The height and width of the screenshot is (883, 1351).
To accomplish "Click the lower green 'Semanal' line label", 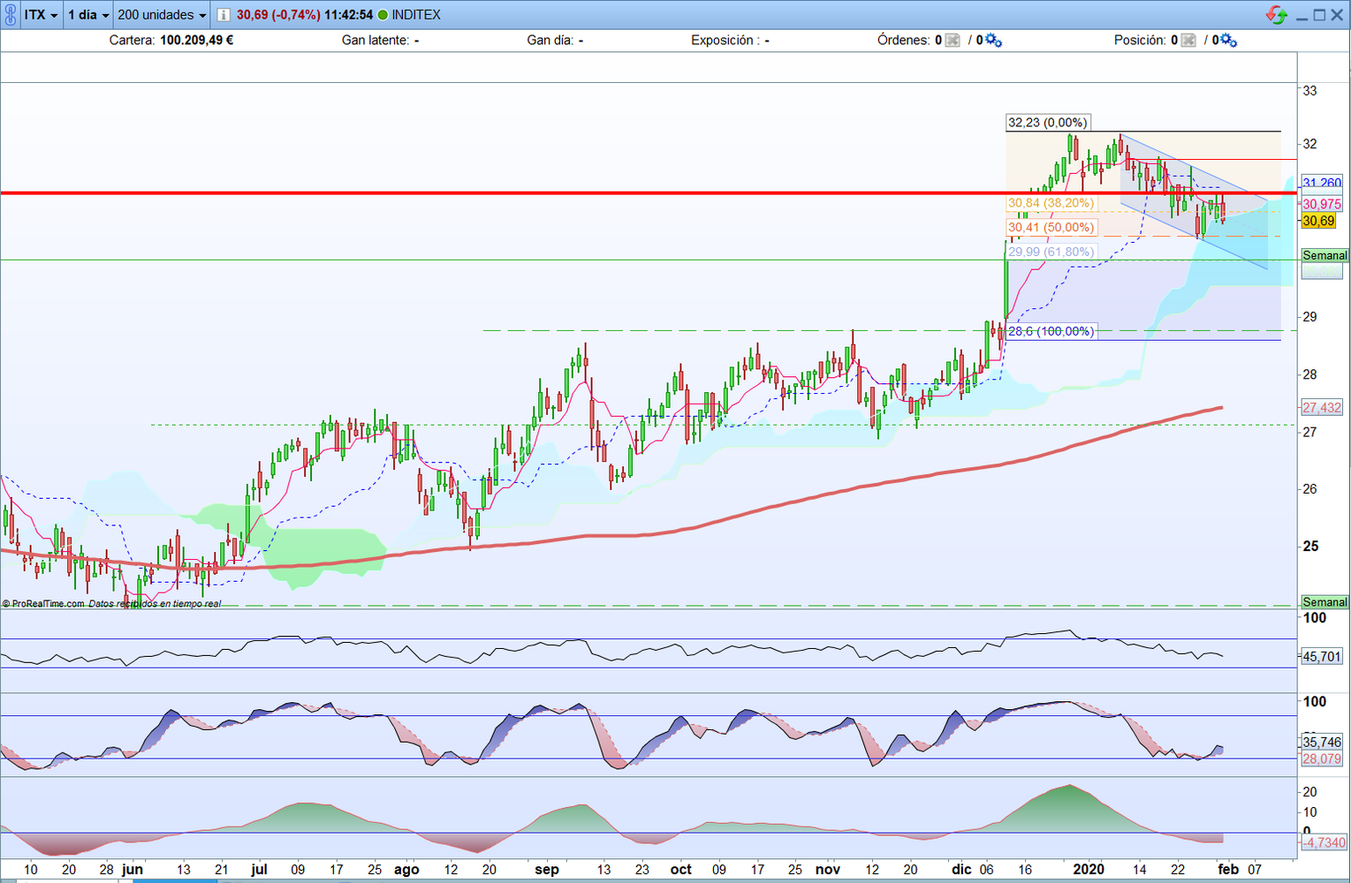I will pos(1324,602).
